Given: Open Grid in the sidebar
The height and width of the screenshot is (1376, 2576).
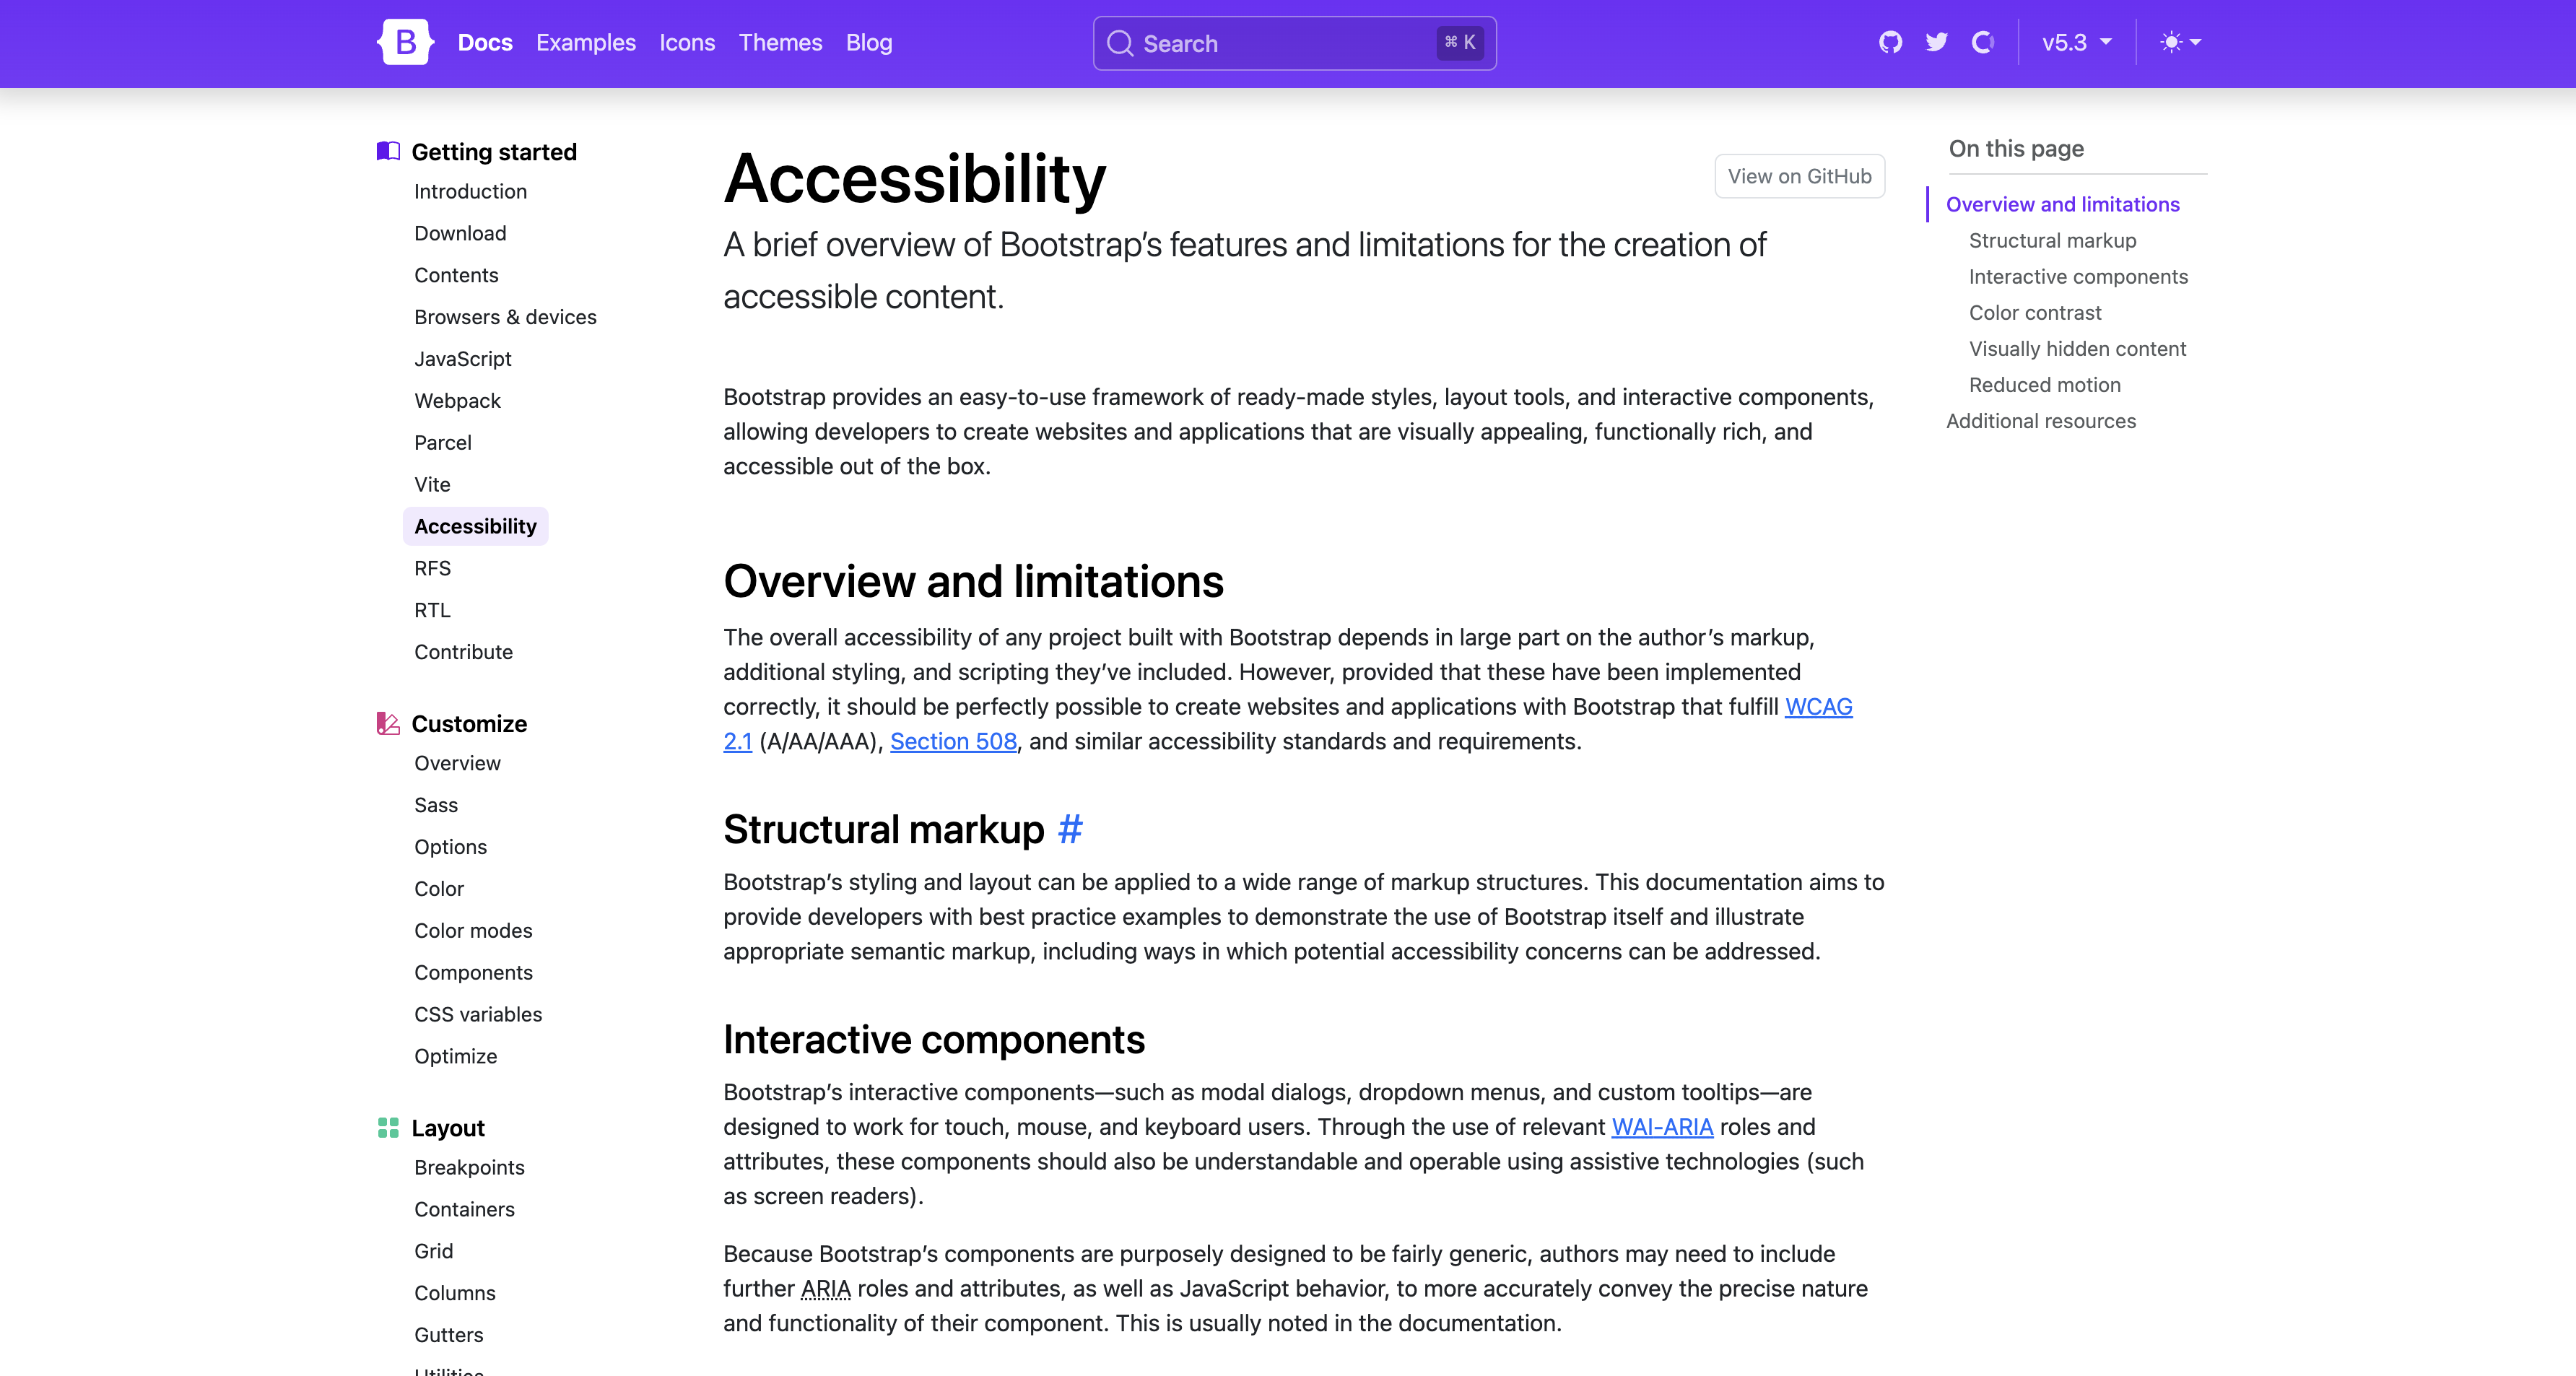Looking at the screenshot, I should [433, 1252].
